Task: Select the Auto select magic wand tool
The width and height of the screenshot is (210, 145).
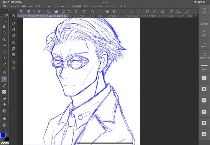Action: click(4, 58)
